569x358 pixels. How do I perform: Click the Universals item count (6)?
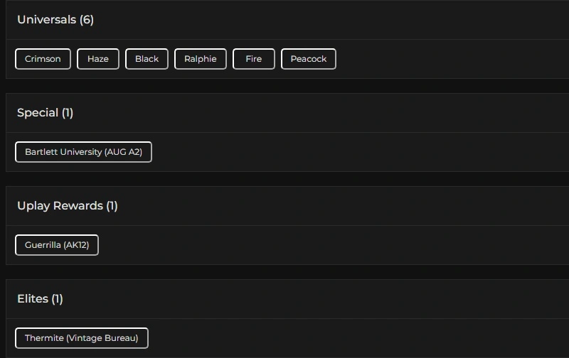point(87,20)
